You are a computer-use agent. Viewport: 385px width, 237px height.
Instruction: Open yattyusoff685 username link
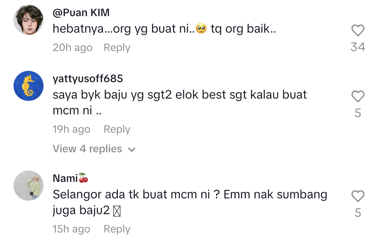click(x=88, y=79)
